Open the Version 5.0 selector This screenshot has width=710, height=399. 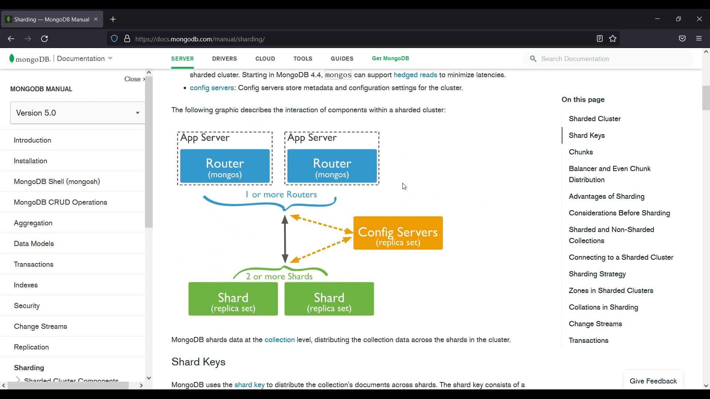coord(78,113)
